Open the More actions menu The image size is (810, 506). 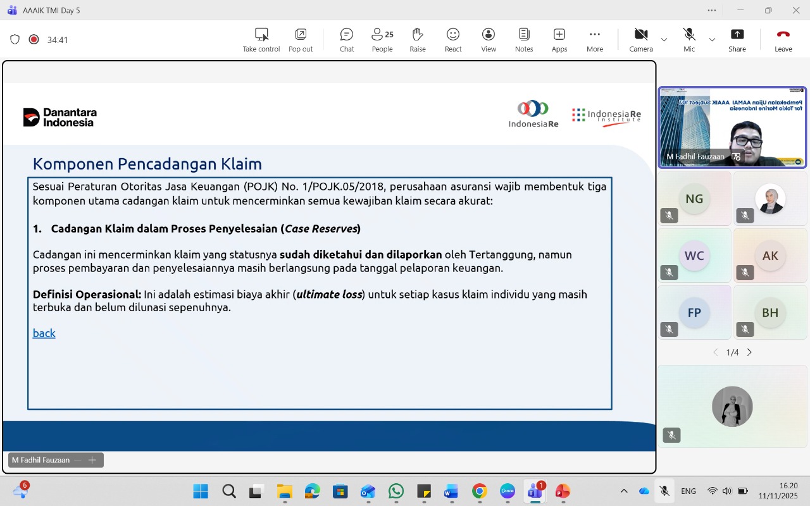(594, 40)
